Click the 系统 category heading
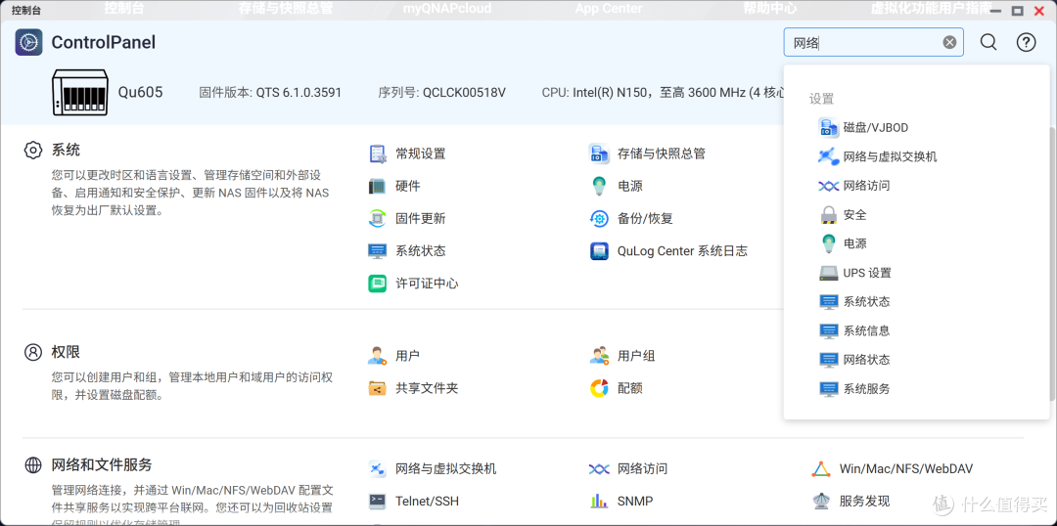This screenshot has width=1057, height=526. pyautogui.click(x=67, y=151)
